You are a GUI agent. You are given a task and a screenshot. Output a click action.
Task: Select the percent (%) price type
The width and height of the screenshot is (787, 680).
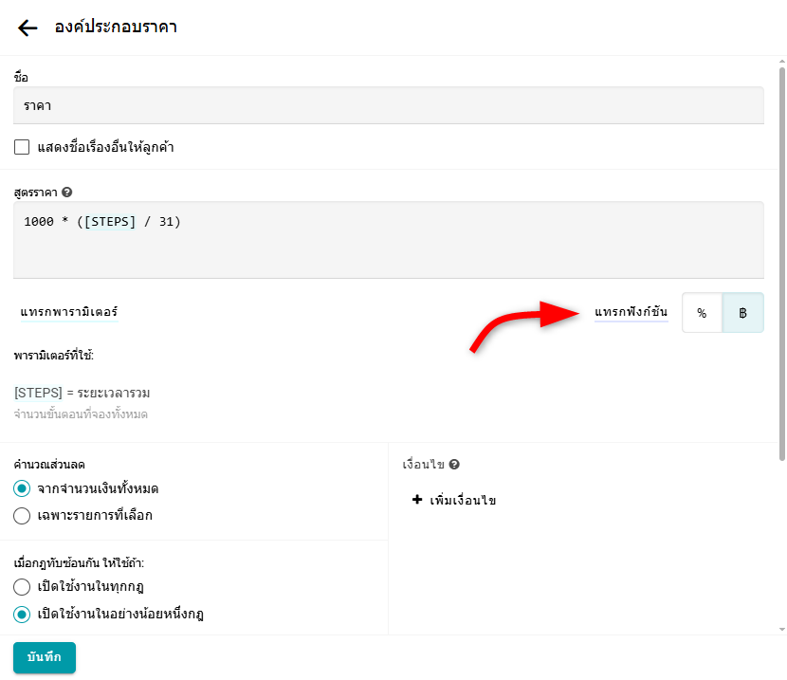[x=702, y=313]
